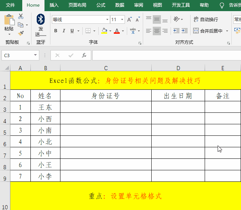
Task: Click the Borders icon
Action: (88, 31)
